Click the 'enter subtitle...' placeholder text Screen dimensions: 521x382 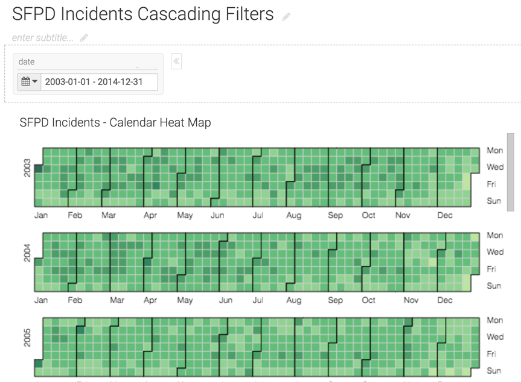(x=43, y=38)
